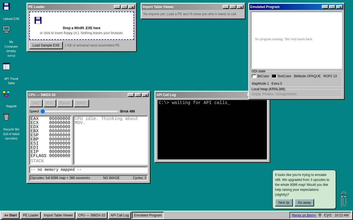Image resolution: width=353 pixels, height=220 pixels.
Task: Click the Step button in CPU window
Action: tap(36, 103)
